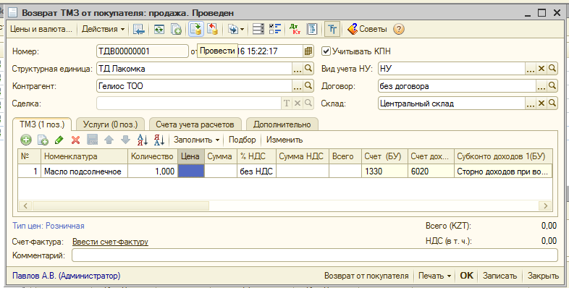Sort table descending Я-А icon

(x=159, y=140)
